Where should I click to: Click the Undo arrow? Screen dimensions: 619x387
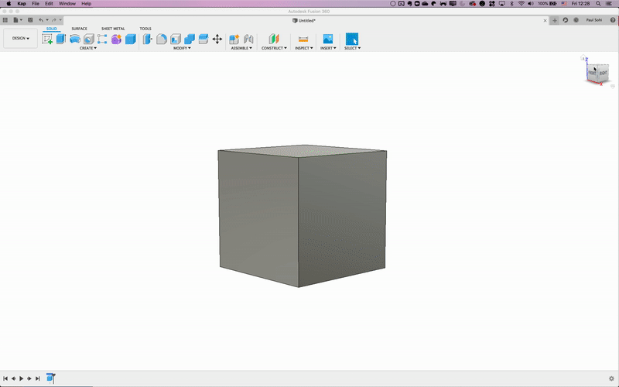pos(41,20)
